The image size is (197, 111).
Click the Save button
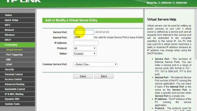click(x=83, y=76)
